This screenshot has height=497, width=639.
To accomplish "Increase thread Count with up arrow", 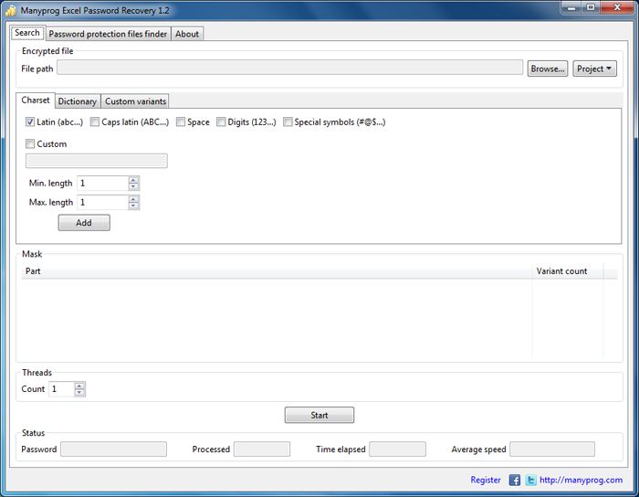I will click(79, 386).
